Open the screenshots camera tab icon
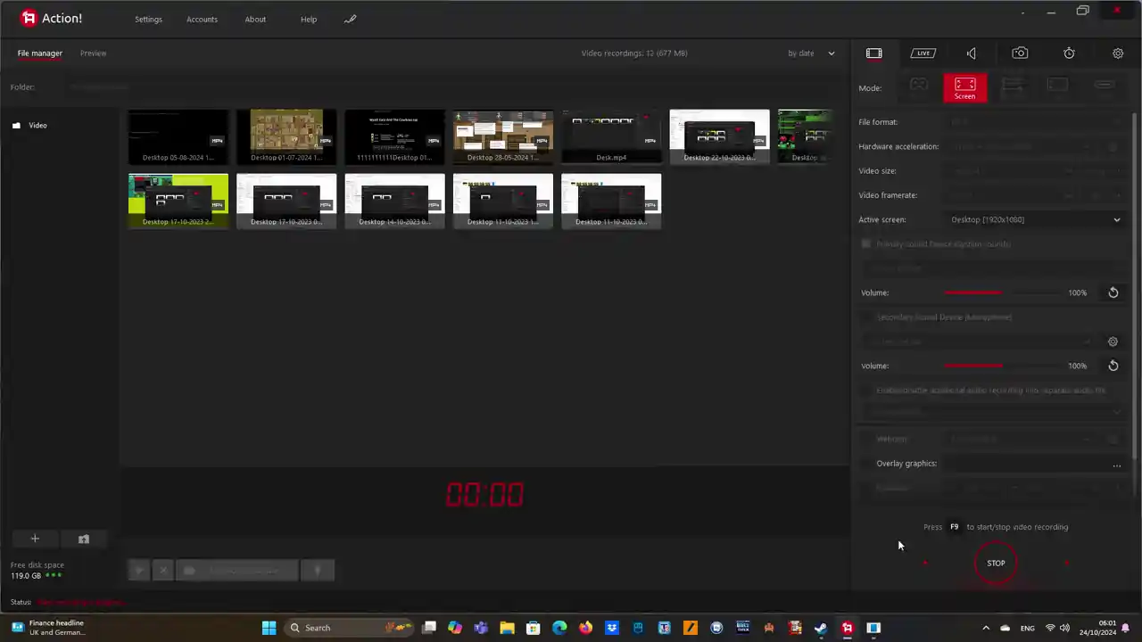1142x642 pixels. [x=1020, y=53]
